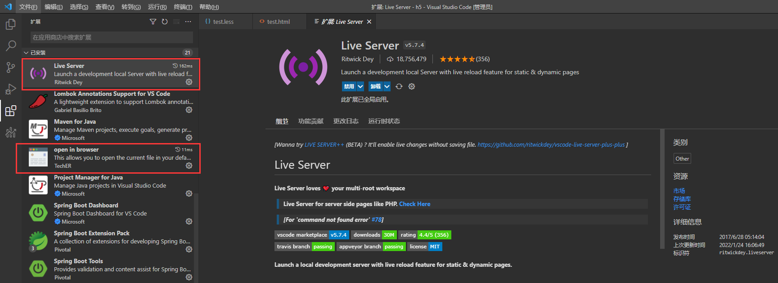Open the disable button dropdown arrow
The image size is (778, 283).
(x=360, y=86)
